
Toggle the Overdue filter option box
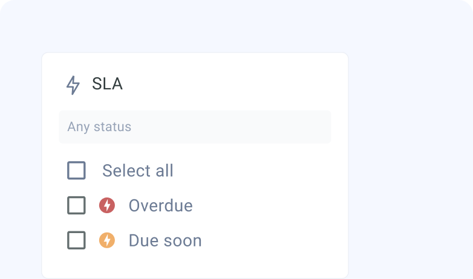pos(76,205)
